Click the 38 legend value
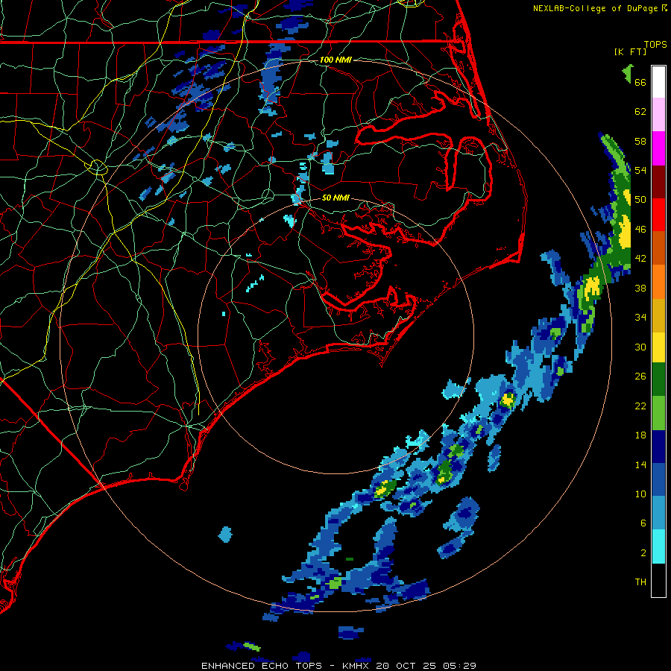671x671 pixels. click(640, 288)
